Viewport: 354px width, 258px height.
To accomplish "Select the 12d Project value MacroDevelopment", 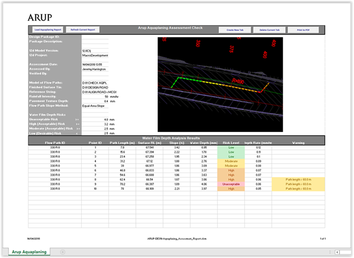I will click(95, 55).
